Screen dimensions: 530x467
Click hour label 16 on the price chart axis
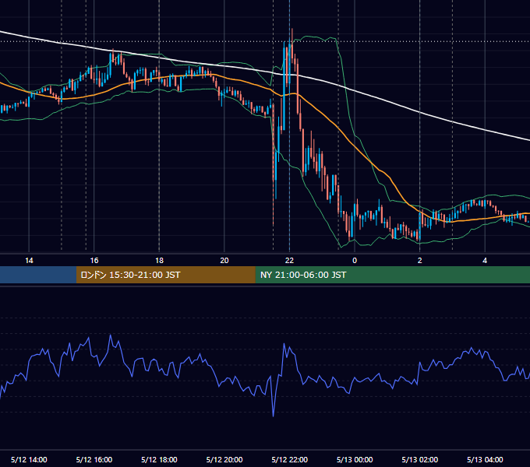[x=94, y=261]
